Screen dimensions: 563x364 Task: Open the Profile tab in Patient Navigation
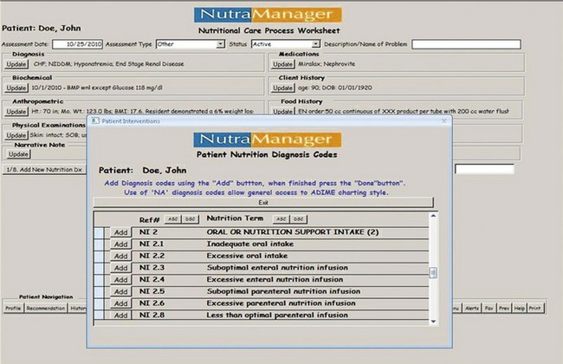pos(13,308)
